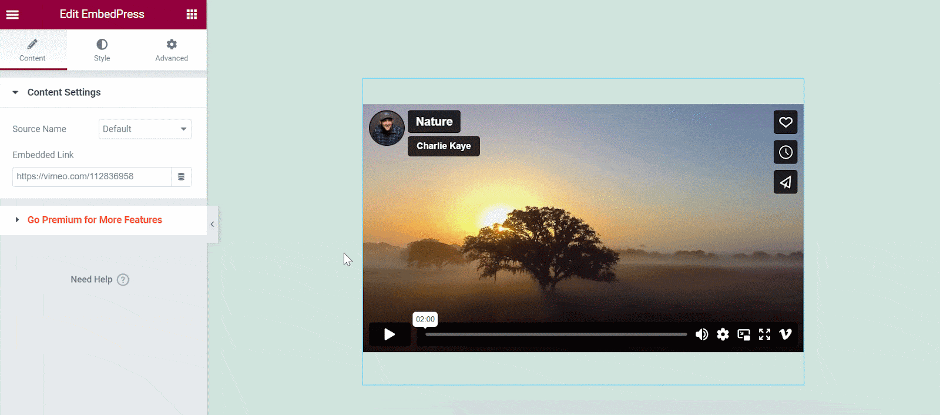Add video to Watch Later
Viewport: 940px width, 415px height.
(x=785, y=152)
